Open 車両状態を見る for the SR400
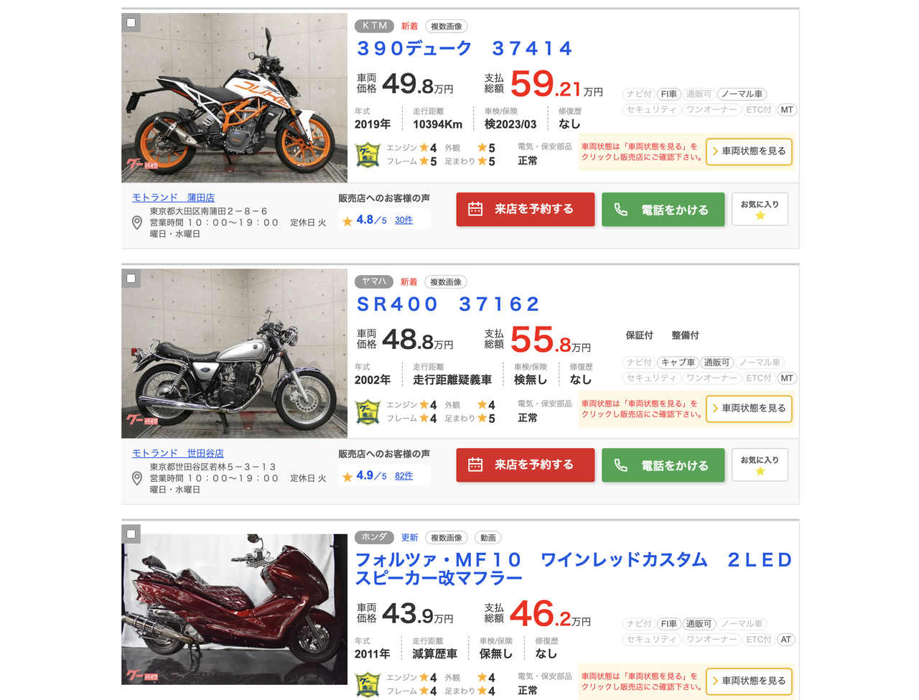The width and height of the screenshot is (919, 700). [x=749, y=409]
